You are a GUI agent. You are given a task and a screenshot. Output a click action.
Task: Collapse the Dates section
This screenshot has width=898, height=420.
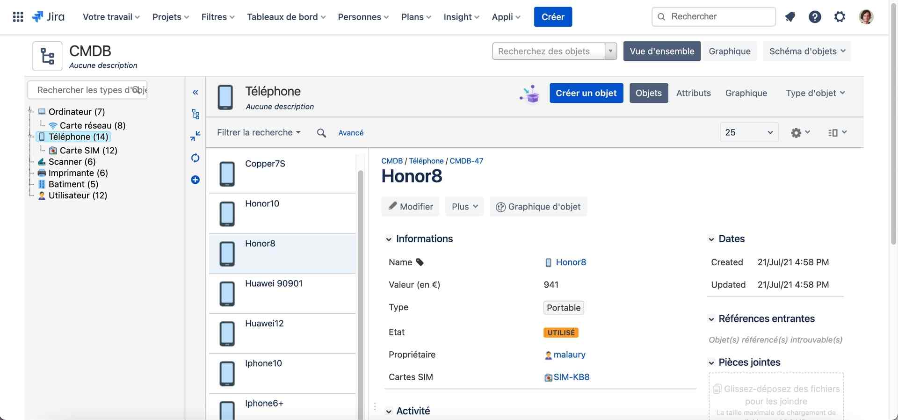tap(711, 239)
